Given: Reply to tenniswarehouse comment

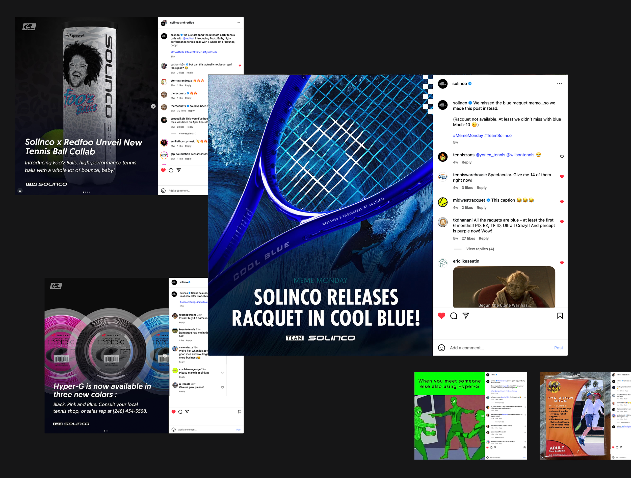Looking at the screenshot, I should 481,188.
